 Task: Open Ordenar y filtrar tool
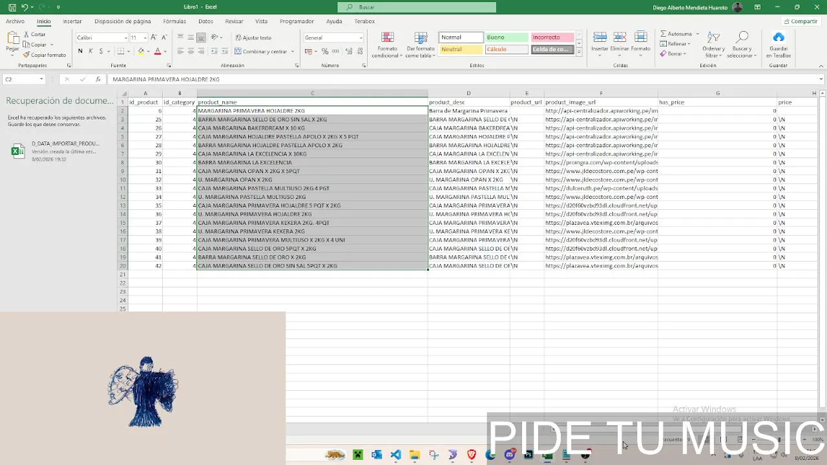tap(713, 44)
